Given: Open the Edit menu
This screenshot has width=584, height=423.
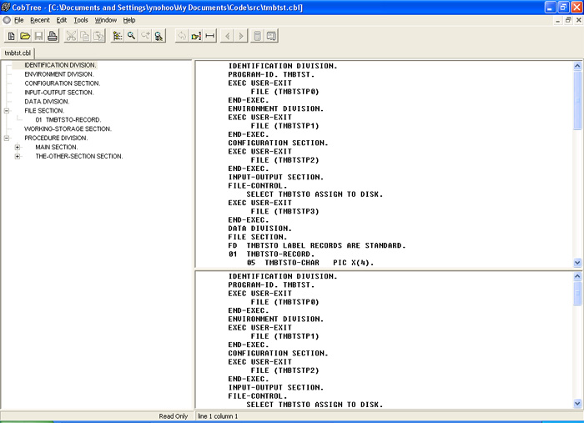Looking at the screenshot, I should point(62,20).
